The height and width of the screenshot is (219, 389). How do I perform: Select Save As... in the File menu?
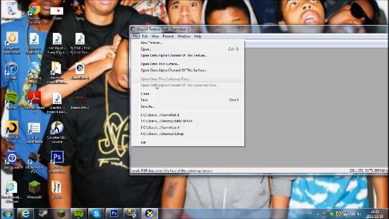click(147, 106)
